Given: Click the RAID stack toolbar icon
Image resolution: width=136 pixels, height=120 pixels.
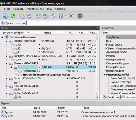Looking at the screenshot, I should coord(61,16).
